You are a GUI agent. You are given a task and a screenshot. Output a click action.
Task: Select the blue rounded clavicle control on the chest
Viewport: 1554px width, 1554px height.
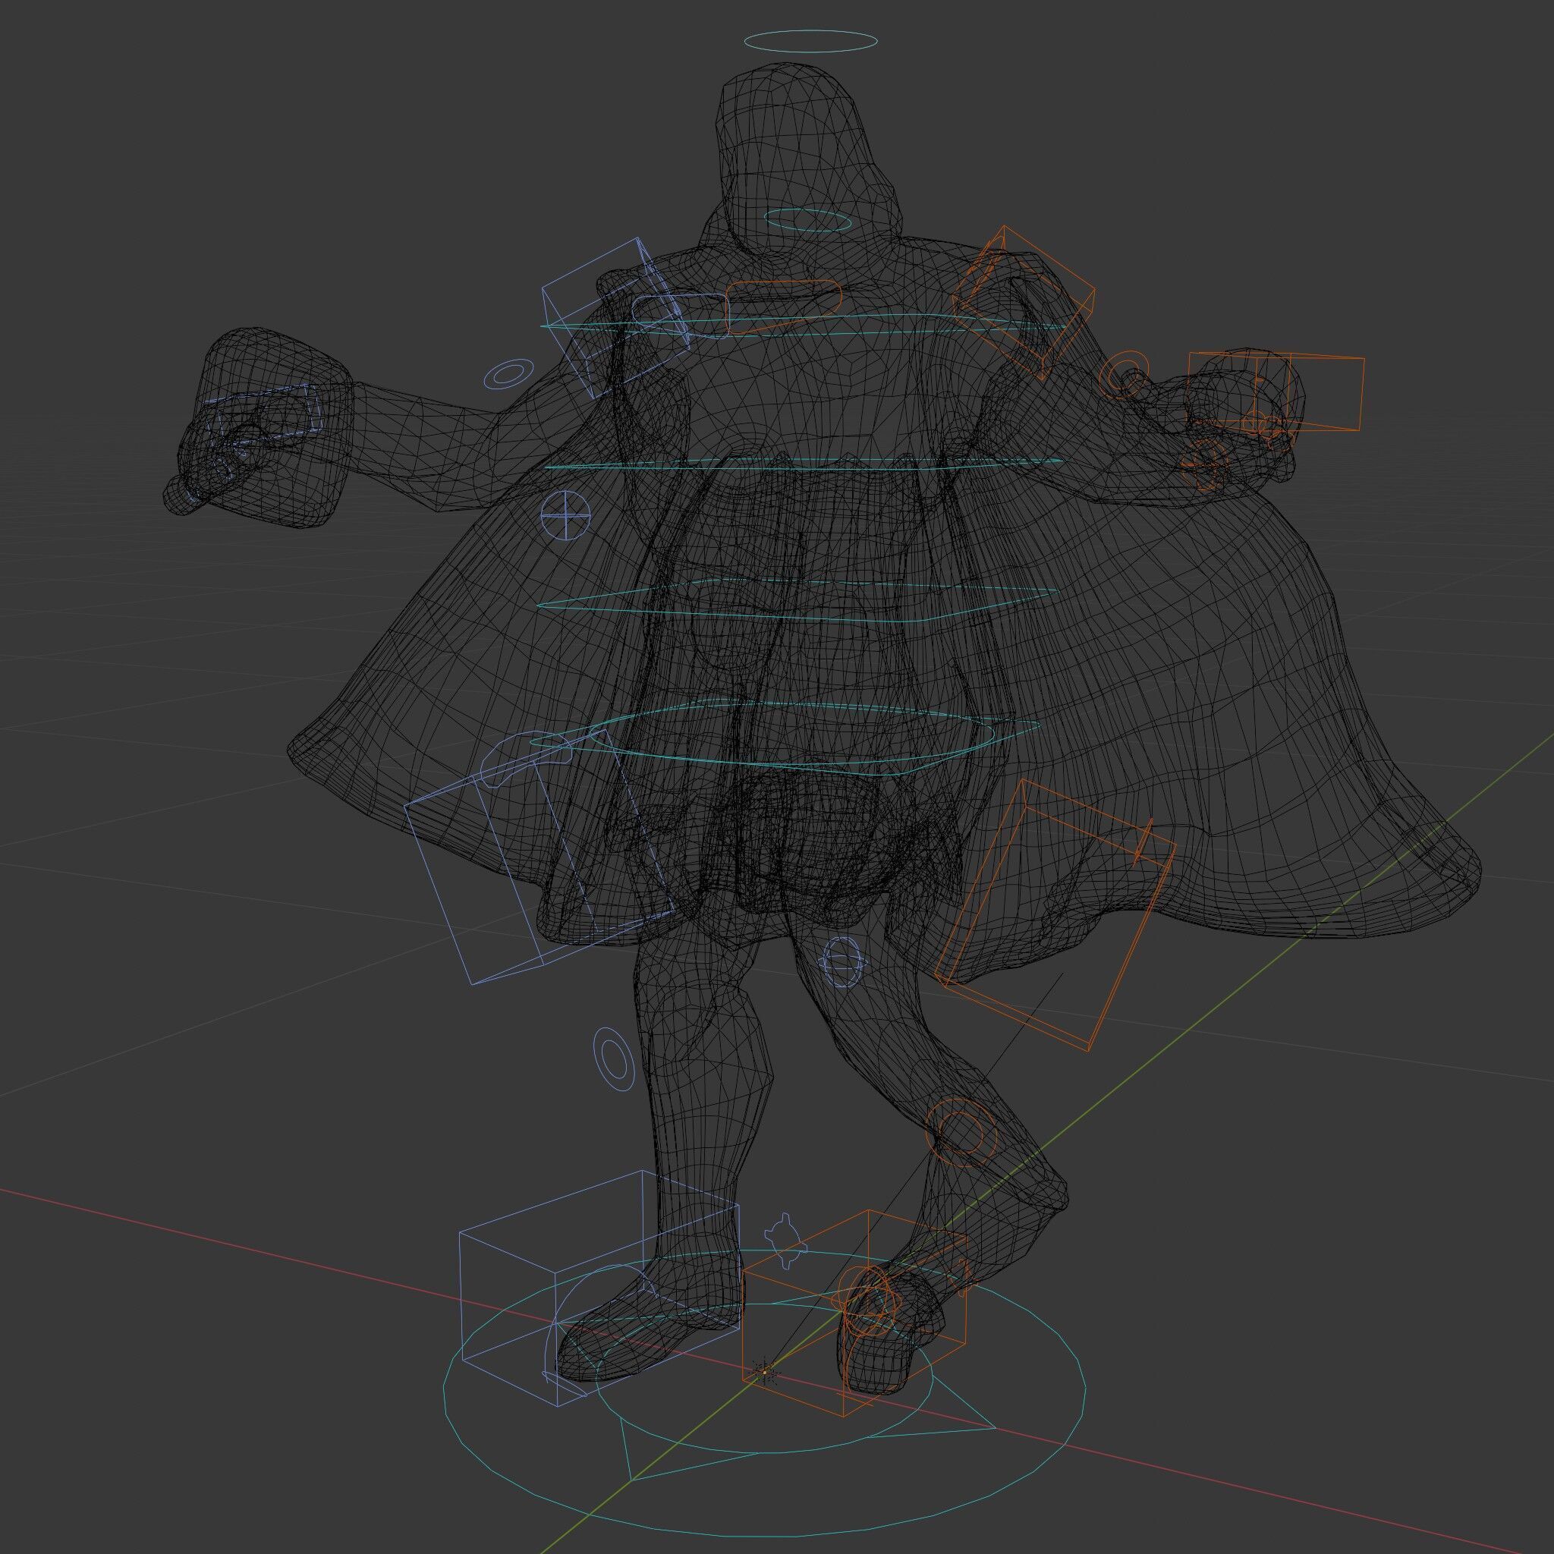point(680,316)
